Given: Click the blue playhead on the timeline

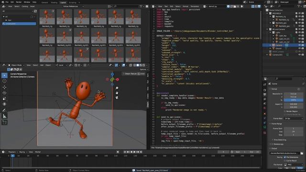Looking at the screenshot, I should pyautogui.click(x=13, y=156).
